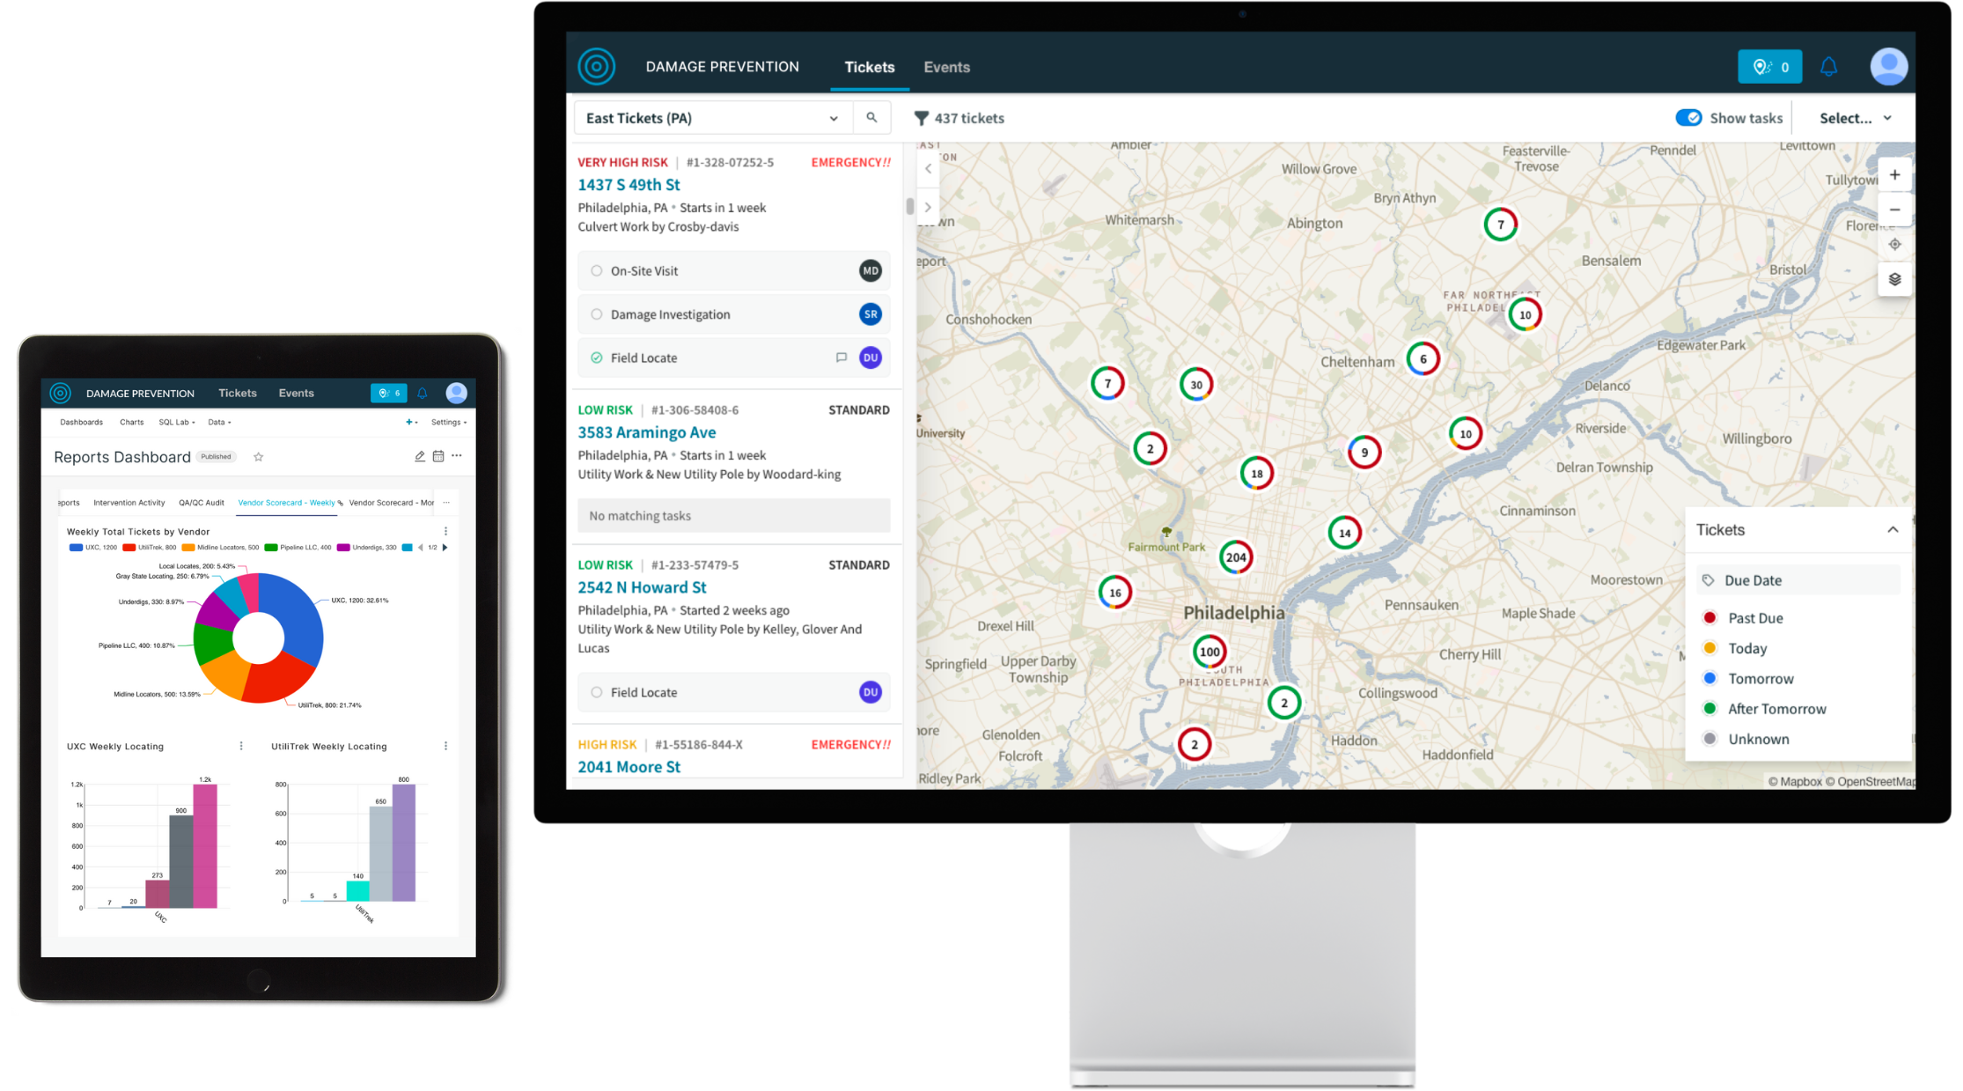This screenshot has width=1963, height=1091.
Task: Open Vendor Scorecard - Weekly tab on the tablet
Action: (x=287, y=503)
